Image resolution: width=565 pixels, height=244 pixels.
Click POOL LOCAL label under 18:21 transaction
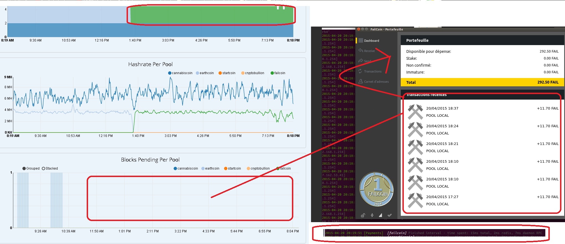click(x=437, y=151)
